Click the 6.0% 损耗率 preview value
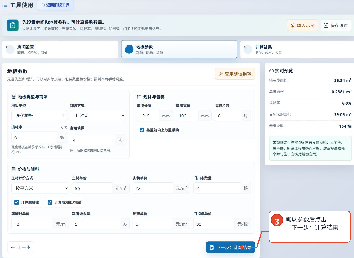The image size is (354, 258). coord(347,103)
